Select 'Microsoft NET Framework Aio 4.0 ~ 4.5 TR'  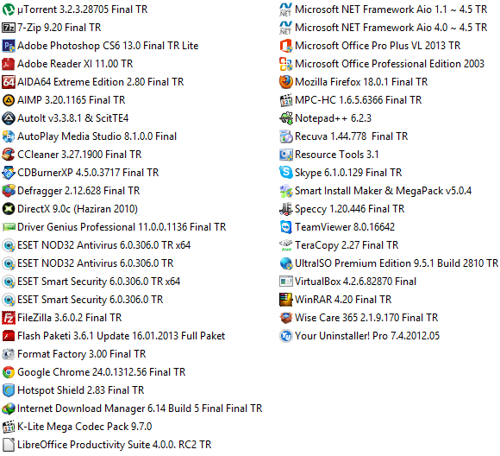click(384, 28)
